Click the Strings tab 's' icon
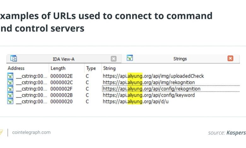 pos(130,58)
